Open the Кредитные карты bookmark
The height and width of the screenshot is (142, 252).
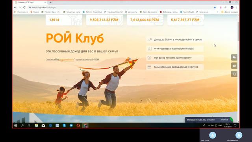coord(72,12)
